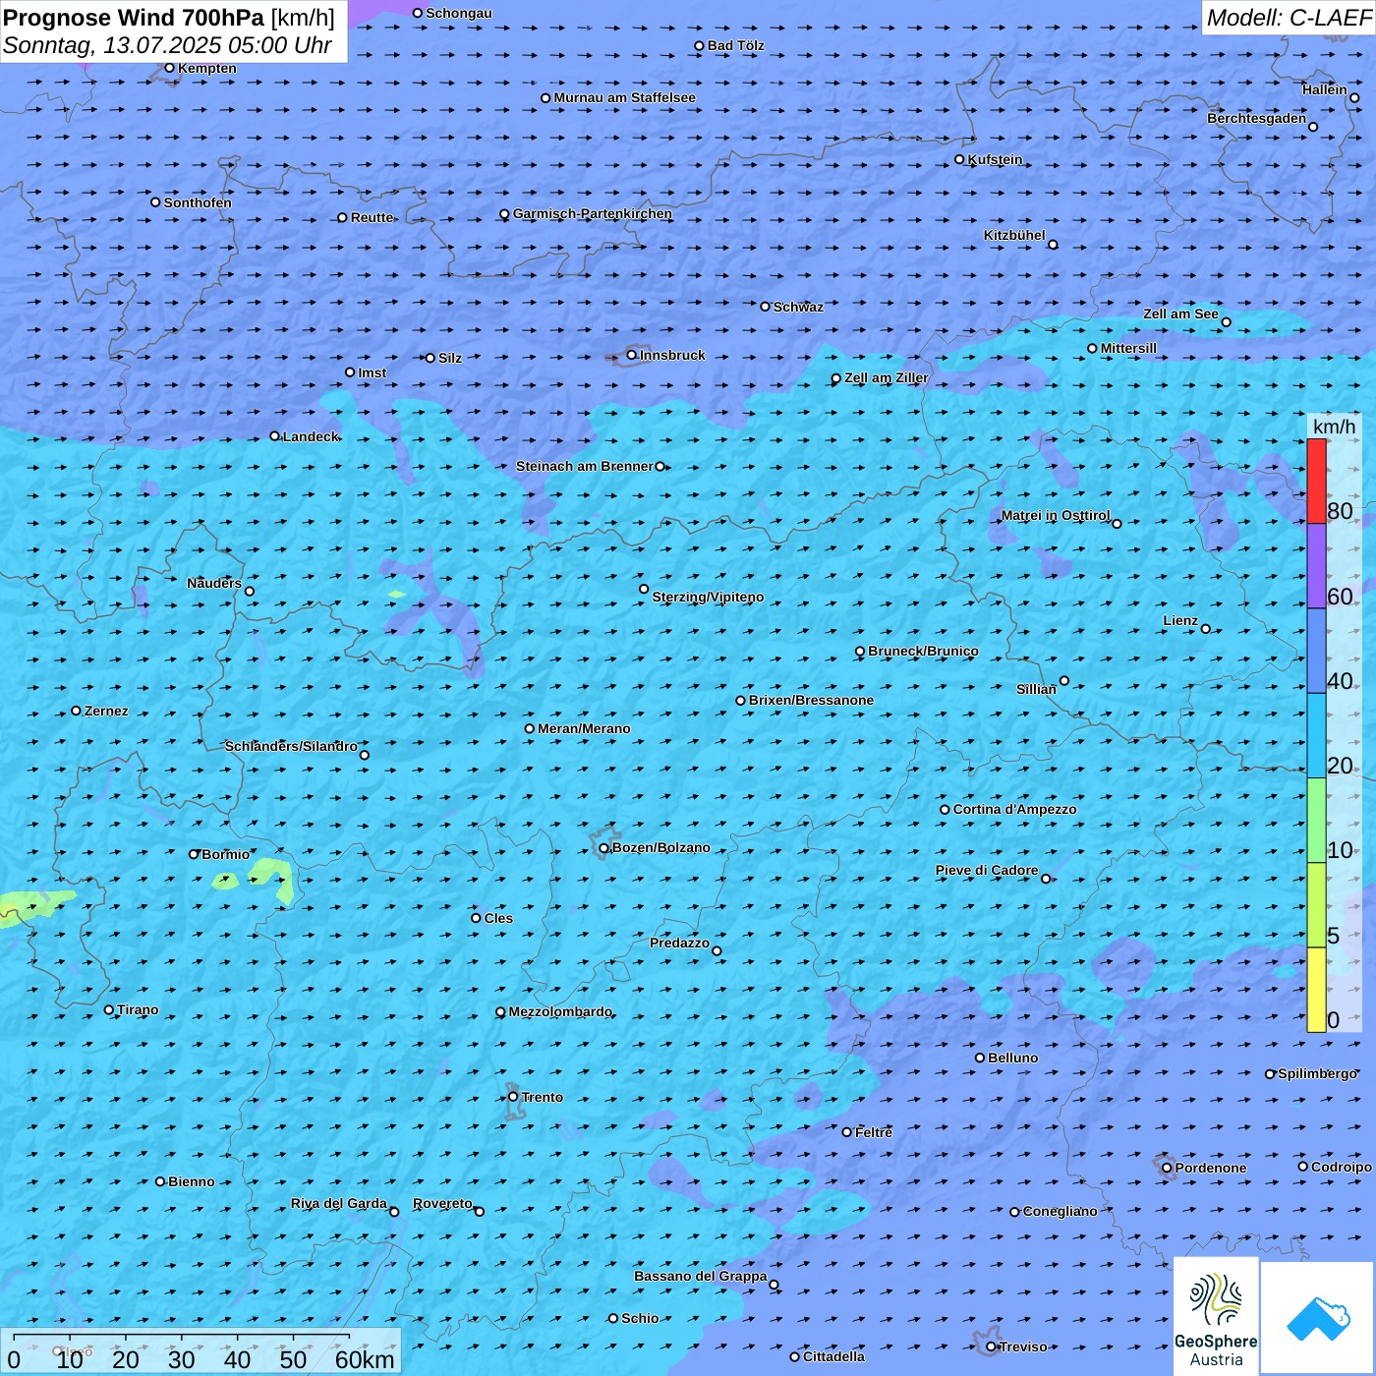Click the 'Modell: C-LAEF' label
The height and width of the screenshot is (1376, 1376).
[1289, 18]
